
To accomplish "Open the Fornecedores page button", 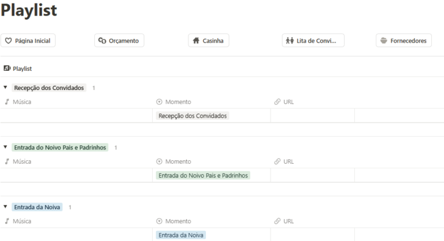I will [x=404, y=41].
